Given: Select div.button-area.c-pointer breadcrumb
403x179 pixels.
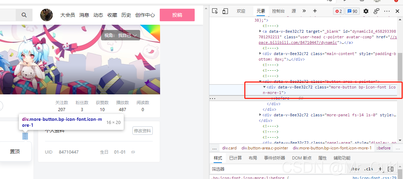Looking at the screenshot, I should pyautogui.click(x=265, y=148).
